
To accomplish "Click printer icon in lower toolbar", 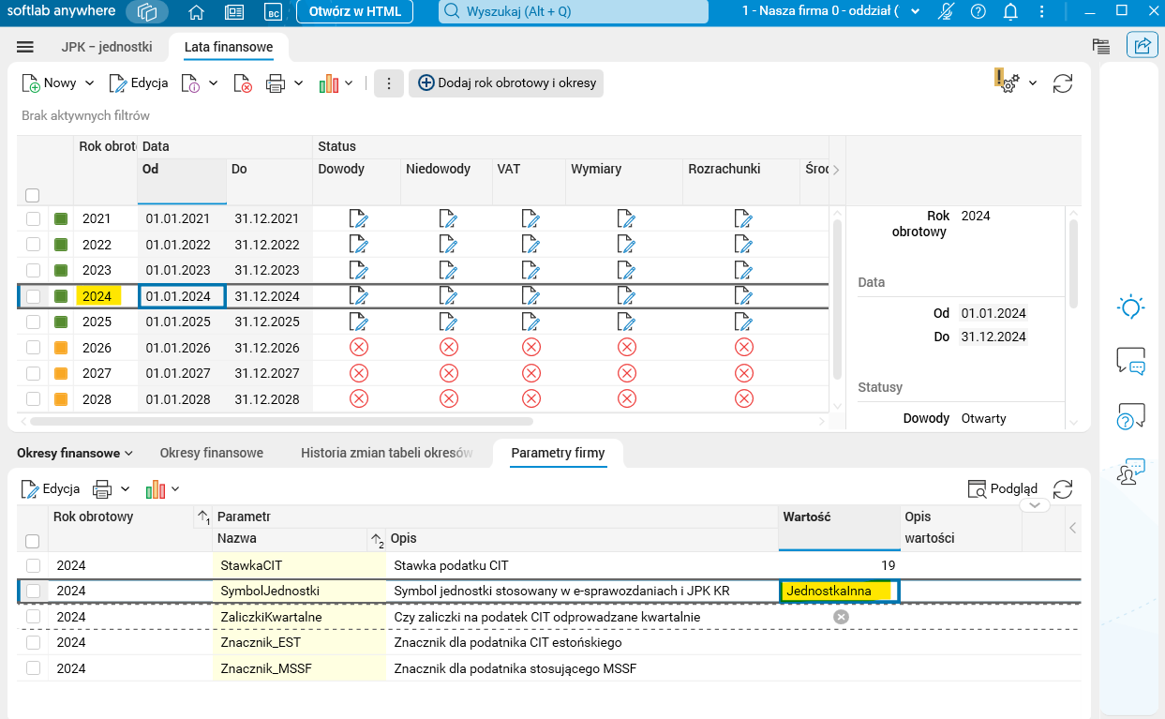I will click(101, 488).
